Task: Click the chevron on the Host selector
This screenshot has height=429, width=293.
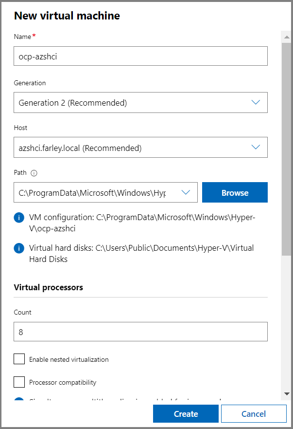Action: click(256, 147)
